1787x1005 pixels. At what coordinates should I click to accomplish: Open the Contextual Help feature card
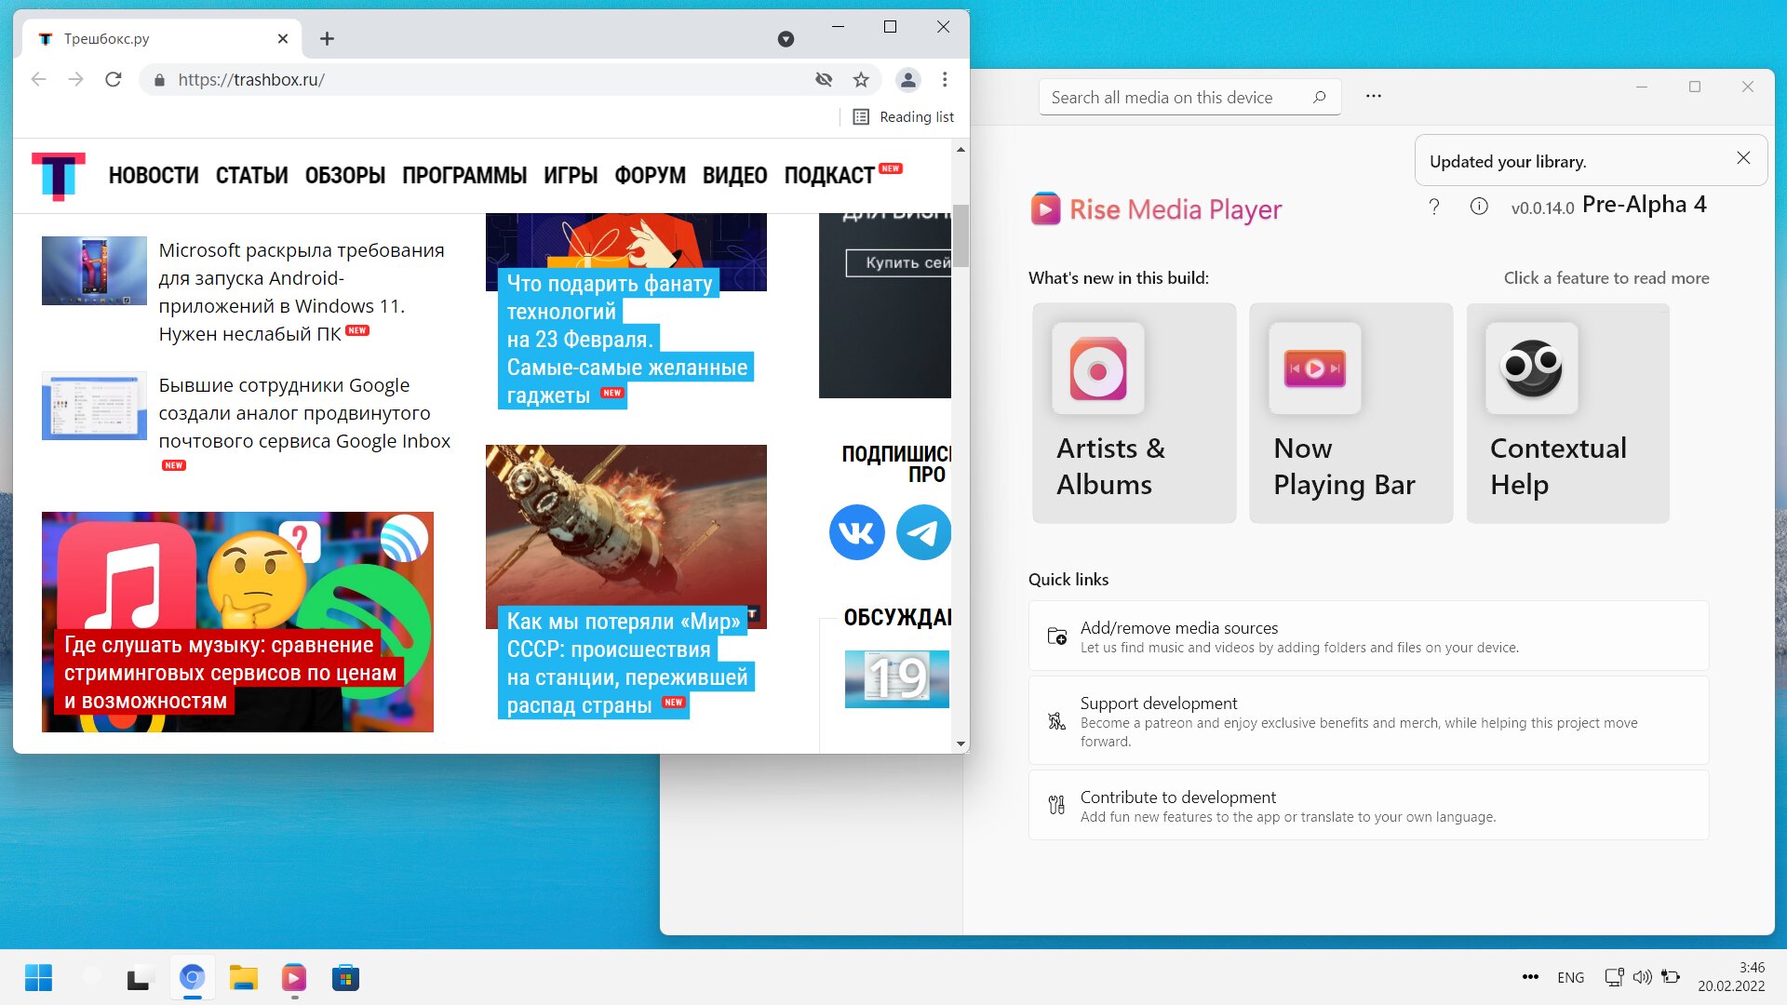(x=1567, y=413)
